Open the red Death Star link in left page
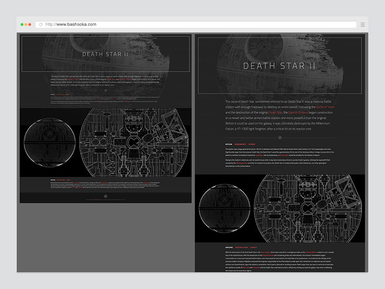Screen dimensions: 385x289 [111, 79]
